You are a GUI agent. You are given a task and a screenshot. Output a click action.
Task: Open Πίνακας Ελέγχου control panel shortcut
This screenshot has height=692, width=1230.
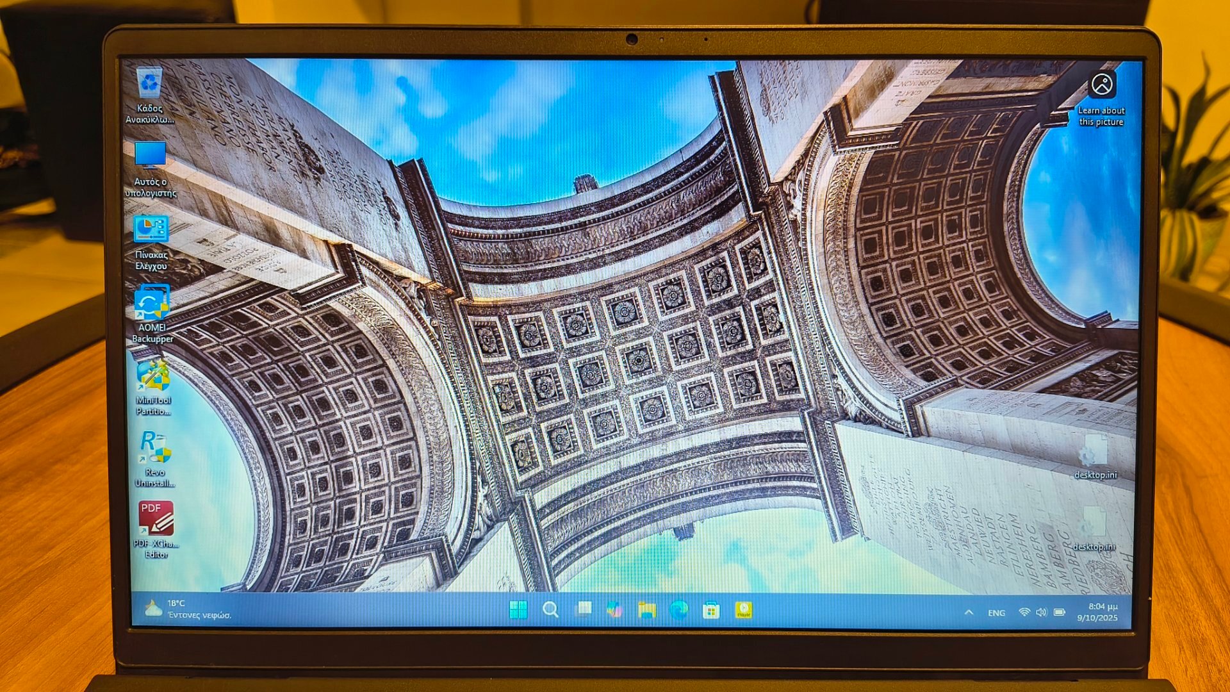coord(151,229)
